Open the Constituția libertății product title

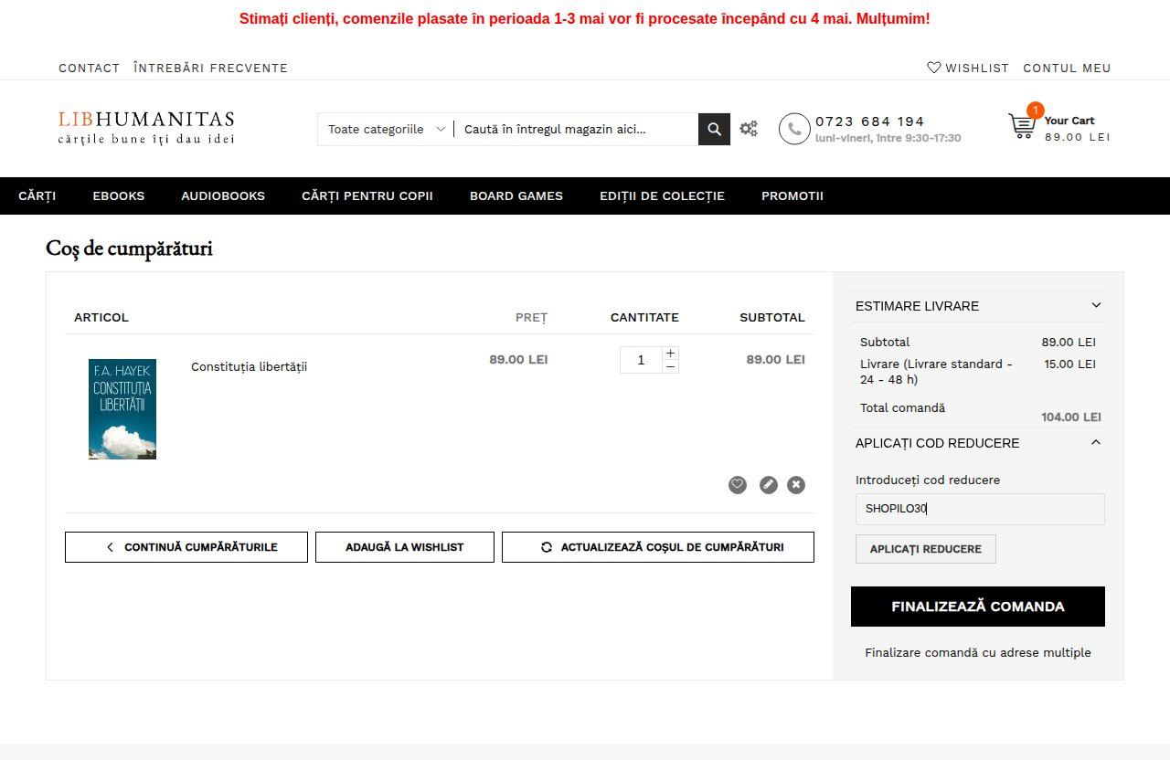pyautogui.click(x=249, y=366)
